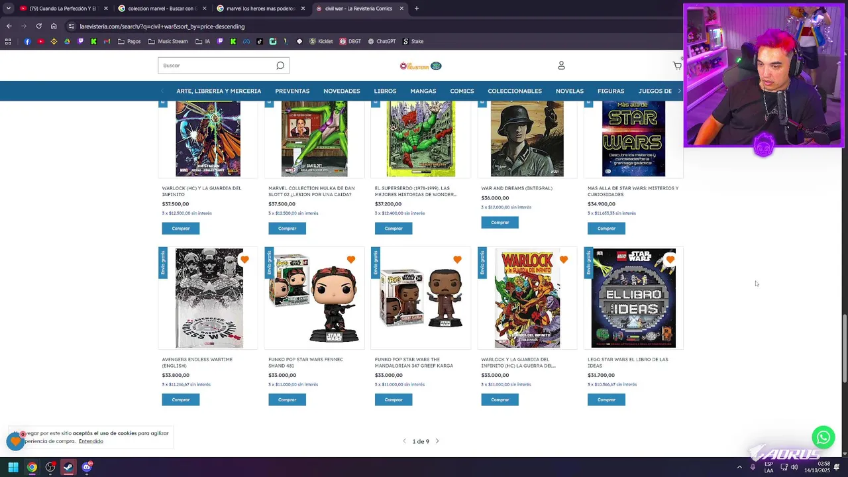Open Avengers Endless Wartime product image
The image size is (848, 477).
pyautogui.click(x=208, y=298)
